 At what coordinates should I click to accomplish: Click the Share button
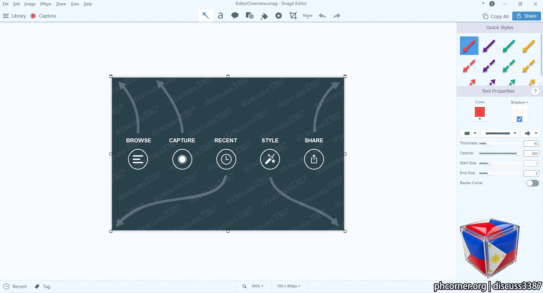[526, 16]
